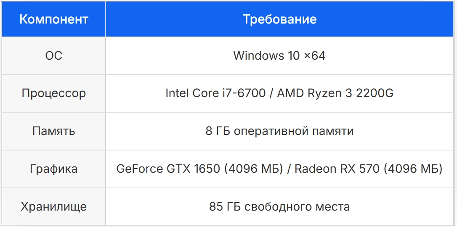
Task: Click the final (4096 МБ) after RX 570
Action: pos(413,169)
